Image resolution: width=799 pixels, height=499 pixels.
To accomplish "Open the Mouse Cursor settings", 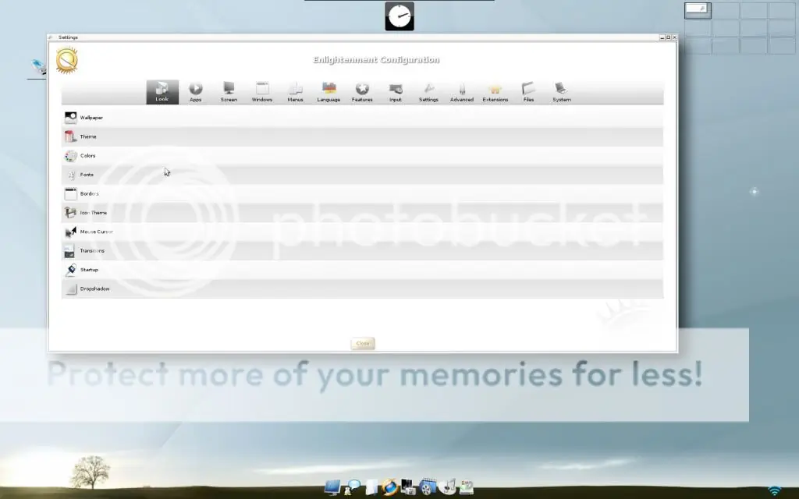I will [362, 232].
